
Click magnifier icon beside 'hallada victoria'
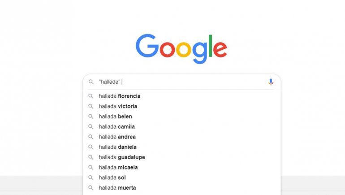91,106
